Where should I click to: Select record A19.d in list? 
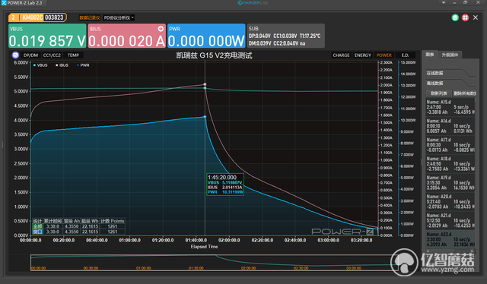tap(450, 182)
